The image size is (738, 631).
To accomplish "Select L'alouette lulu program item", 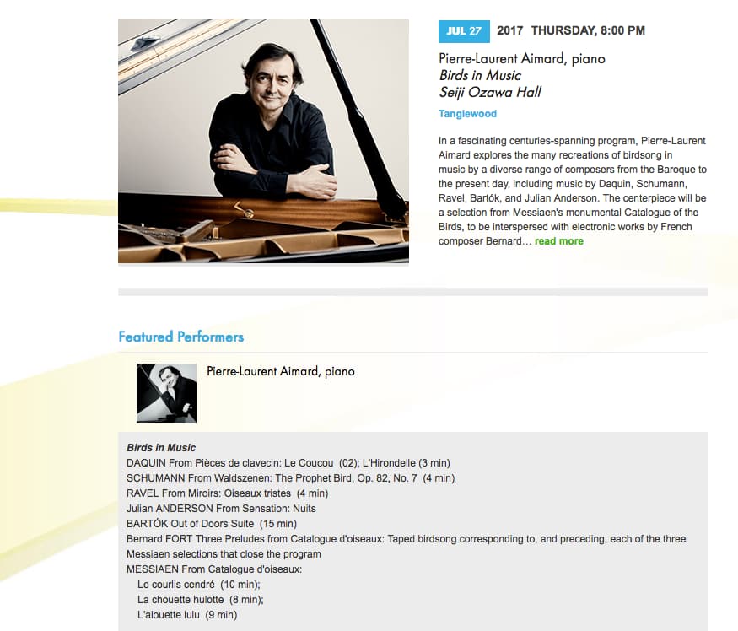I will 187,615.
